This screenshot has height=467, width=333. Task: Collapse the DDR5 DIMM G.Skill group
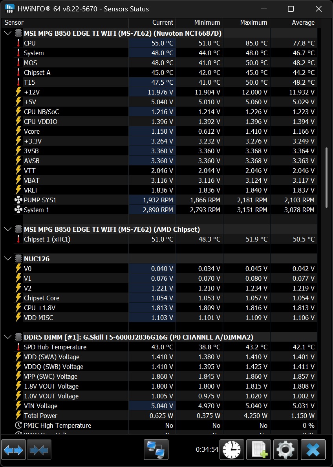tap(8, 337)
